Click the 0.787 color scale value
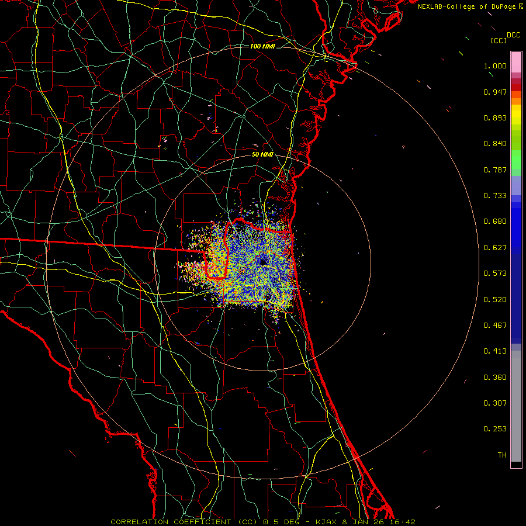Screen dimensions: 526x526 point(495,169)
